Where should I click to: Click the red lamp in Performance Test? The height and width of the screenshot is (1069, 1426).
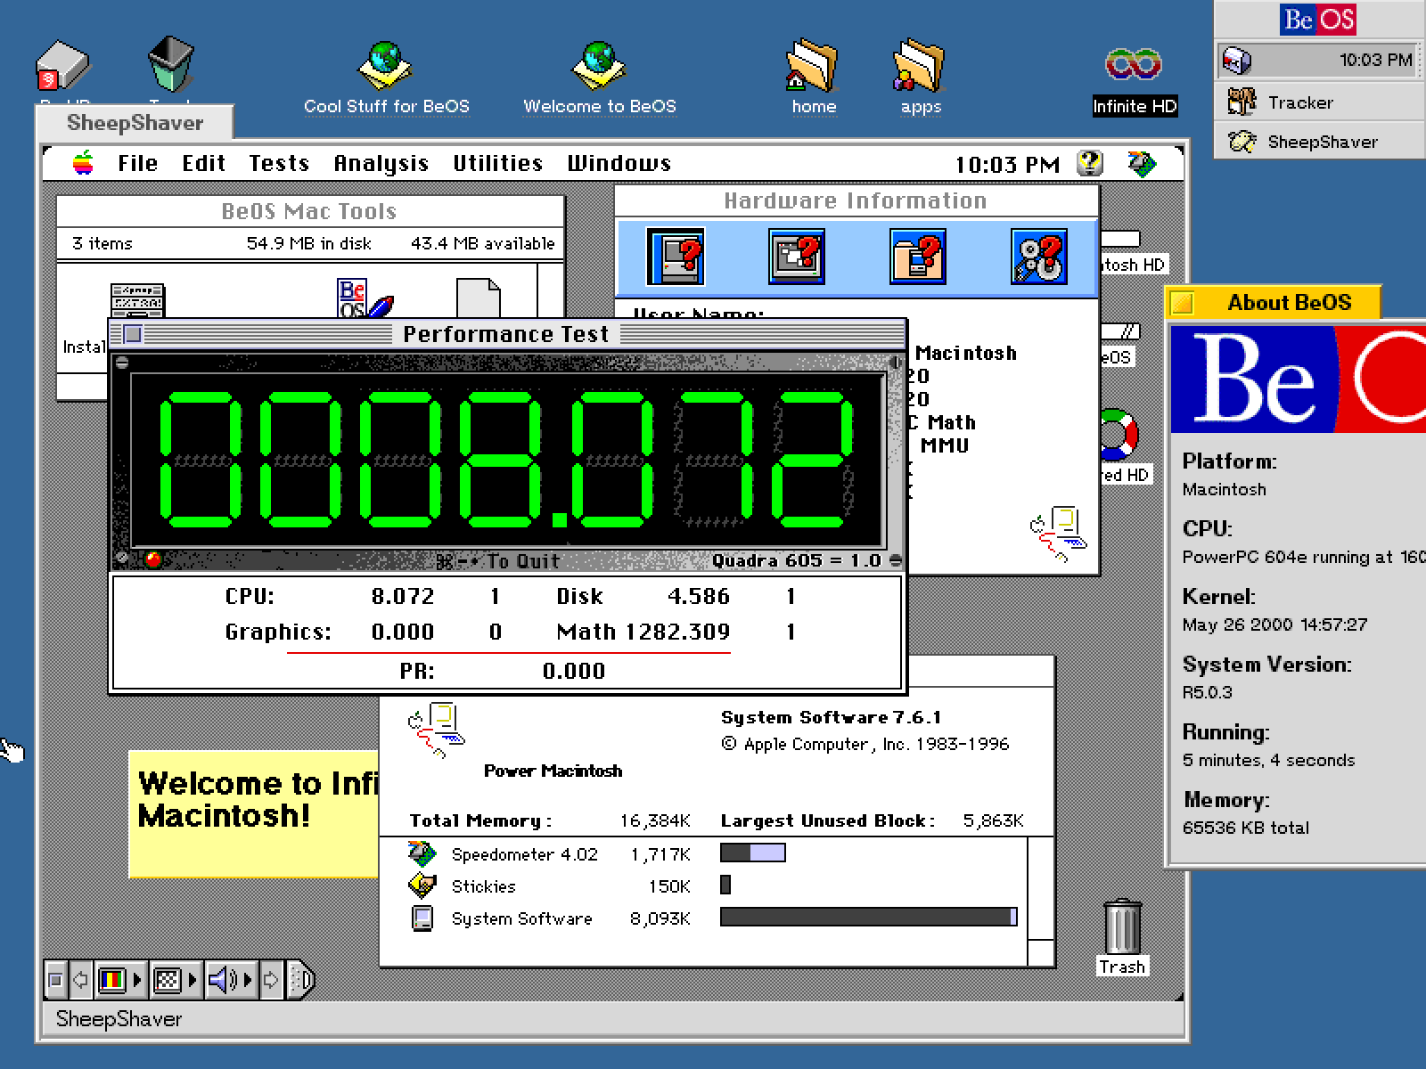point(153,559)
